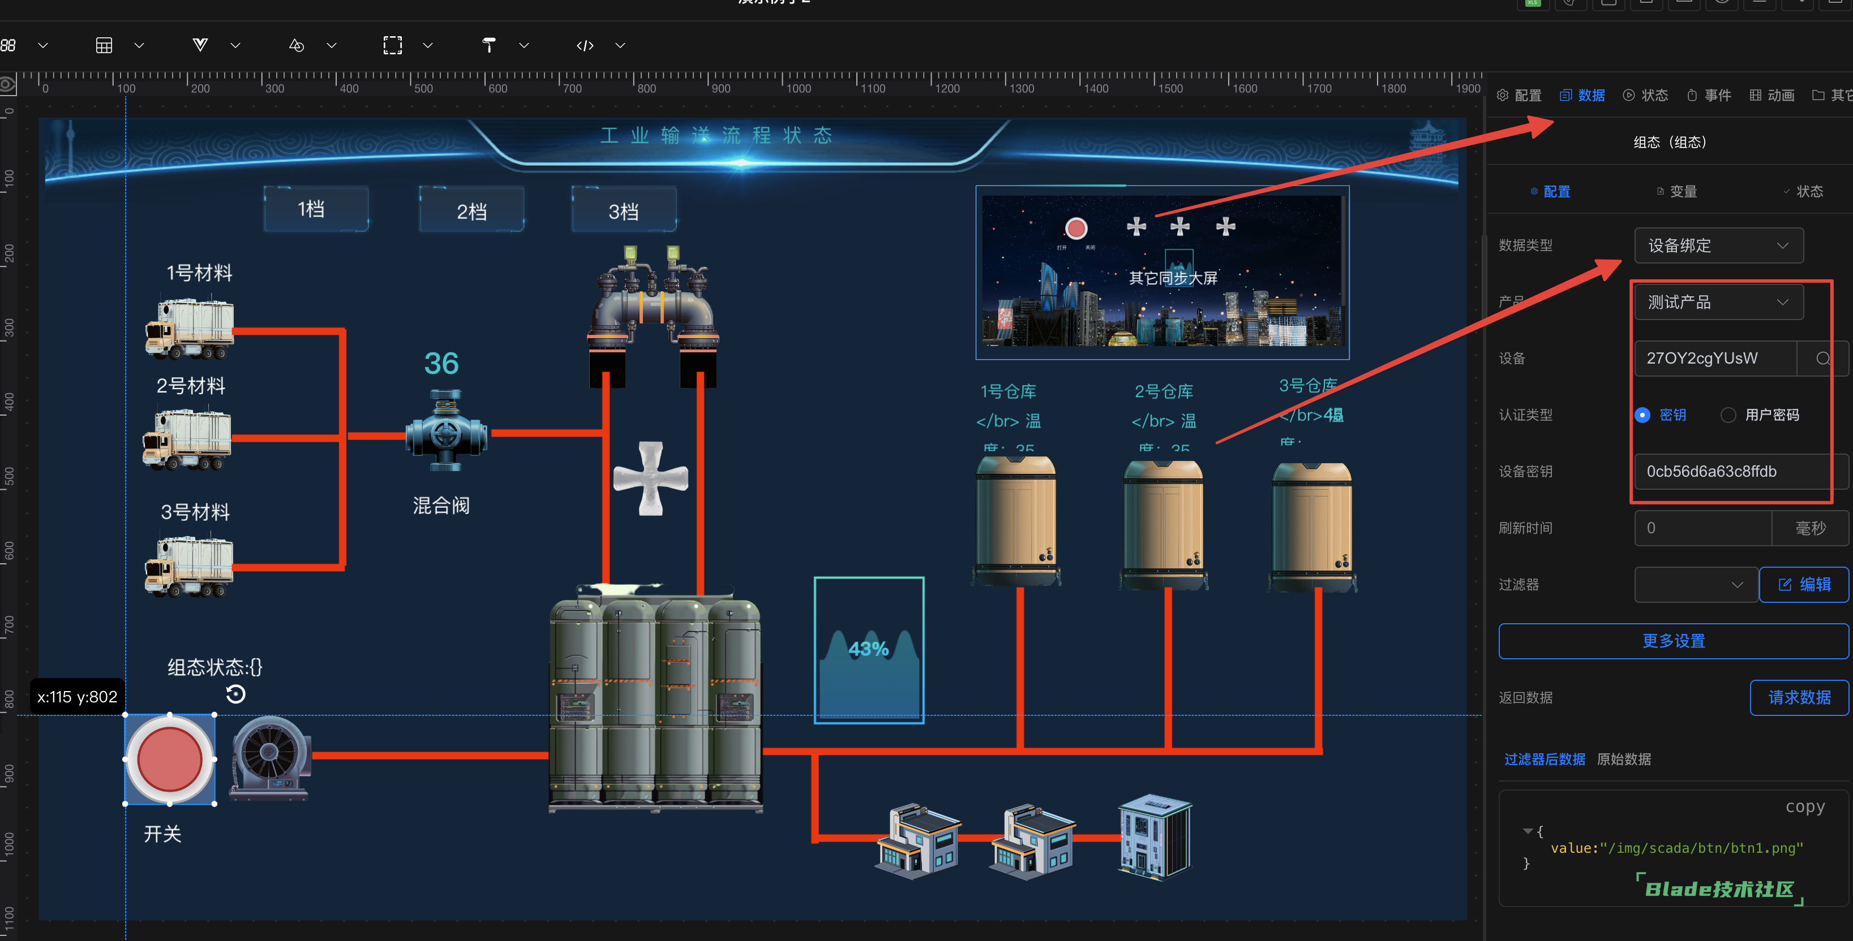This screenshot has width=1853, height=941.
Task: Click the code brackets icon
Action: (585, 45)
